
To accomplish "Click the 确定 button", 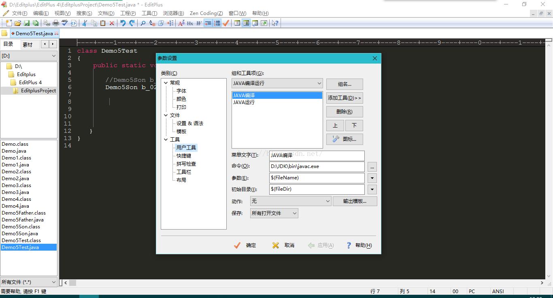I will point(245,245).
